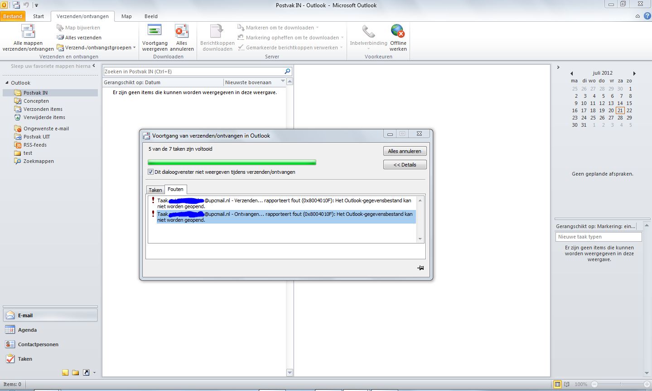Open the Bestand tab
The height and width of the screenshot is (391, 652).
click(x=13, y=16)
